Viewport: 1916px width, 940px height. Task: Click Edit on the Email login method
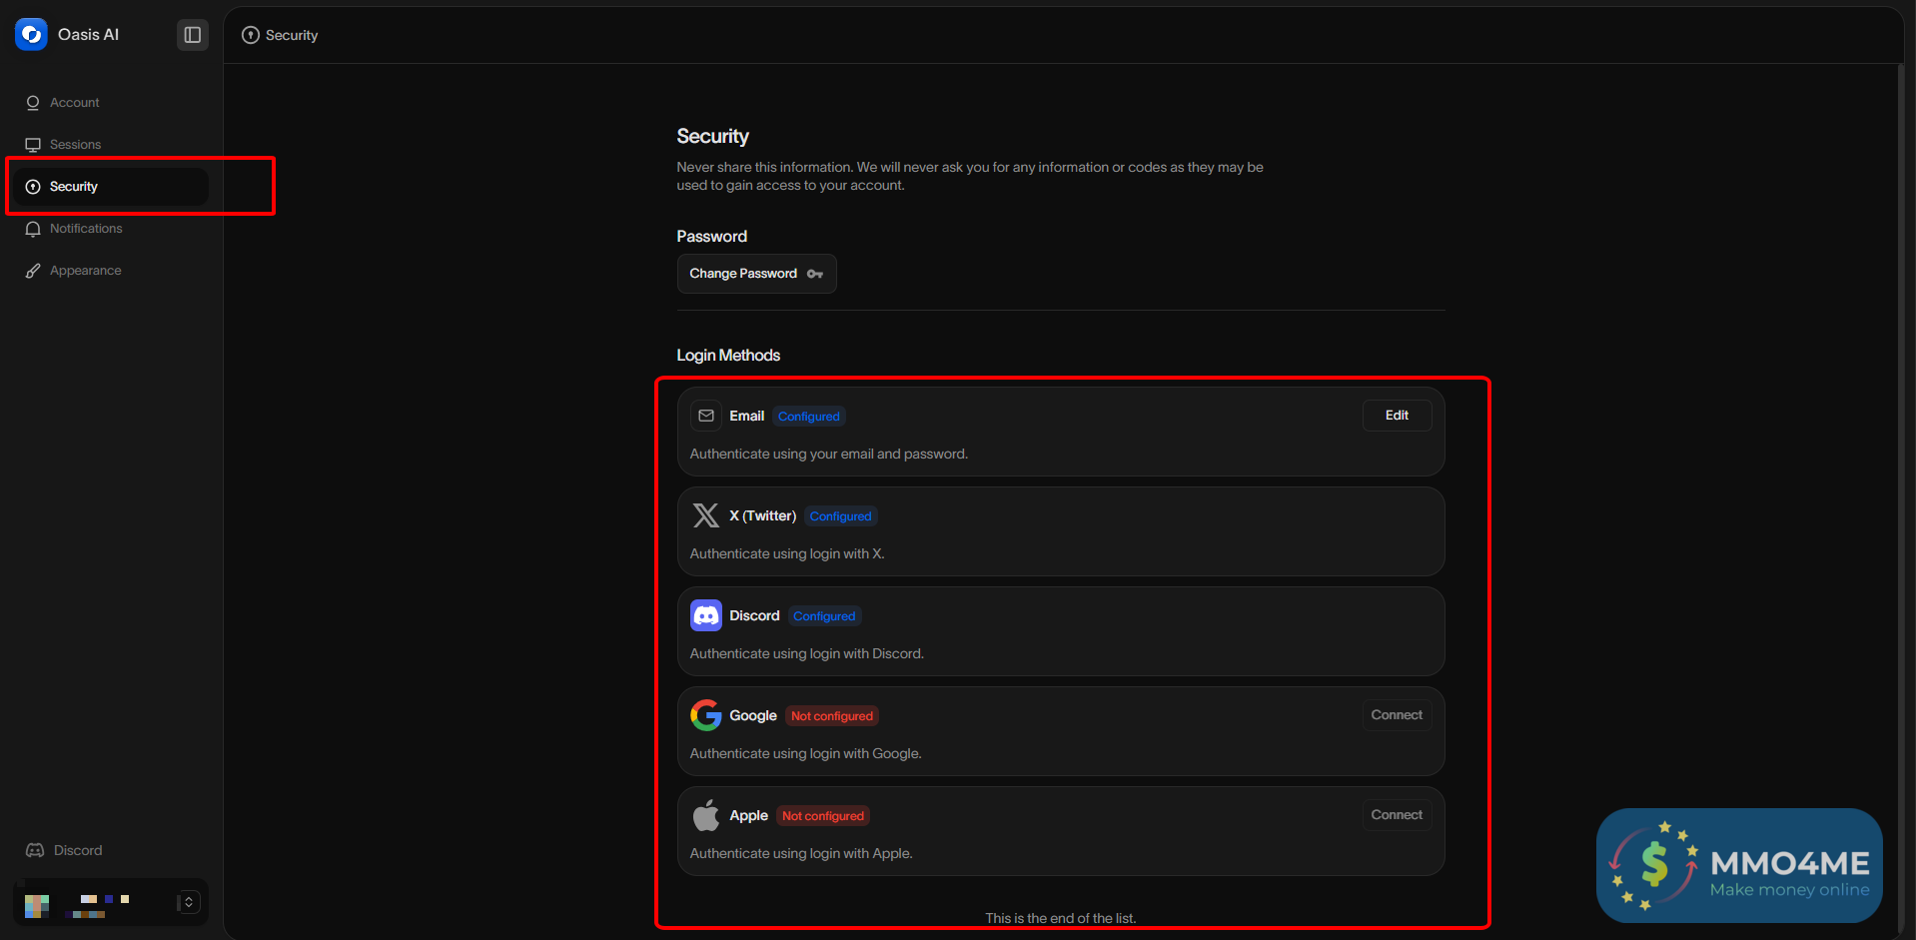point(1396,416)
